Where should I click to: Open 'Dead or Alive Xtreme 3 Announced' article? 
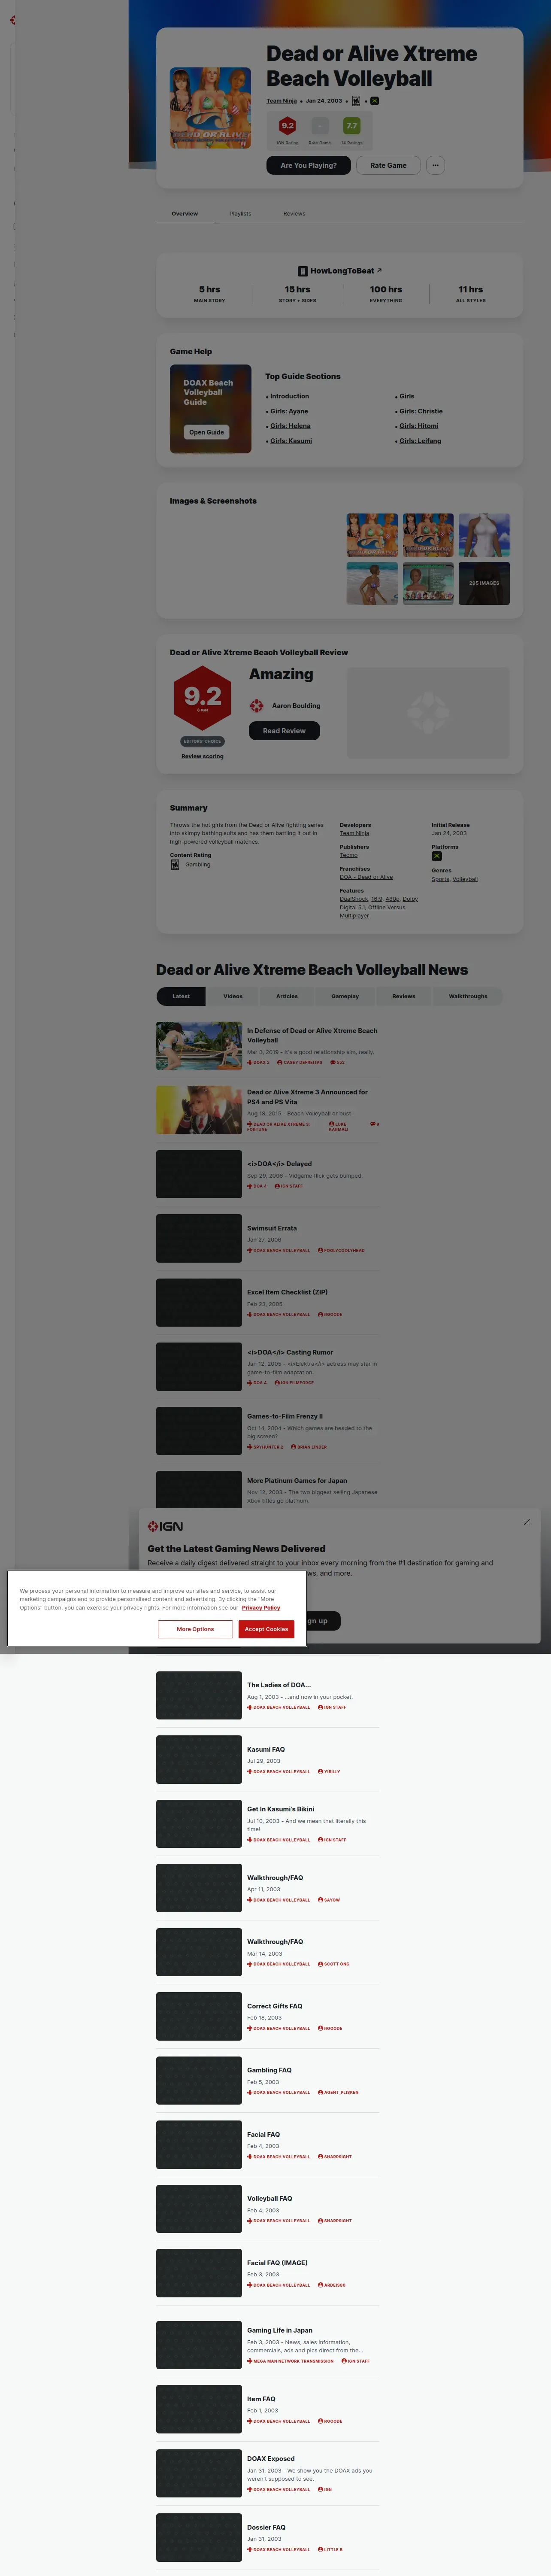coord(307,1097)
